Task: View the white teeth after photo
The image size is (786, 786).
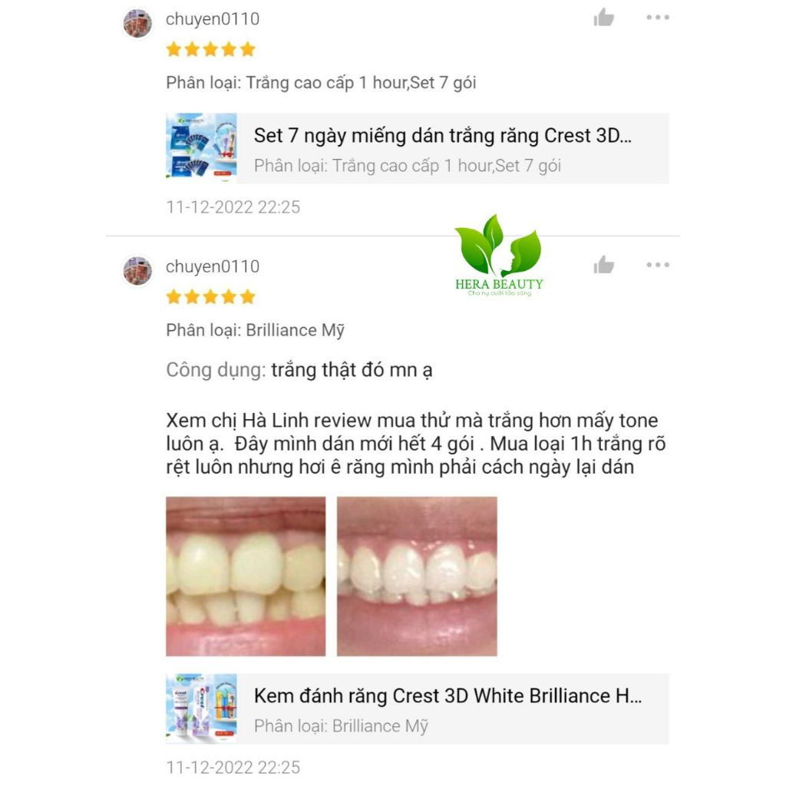Action: pyautogui.click(x=417, y=576)
